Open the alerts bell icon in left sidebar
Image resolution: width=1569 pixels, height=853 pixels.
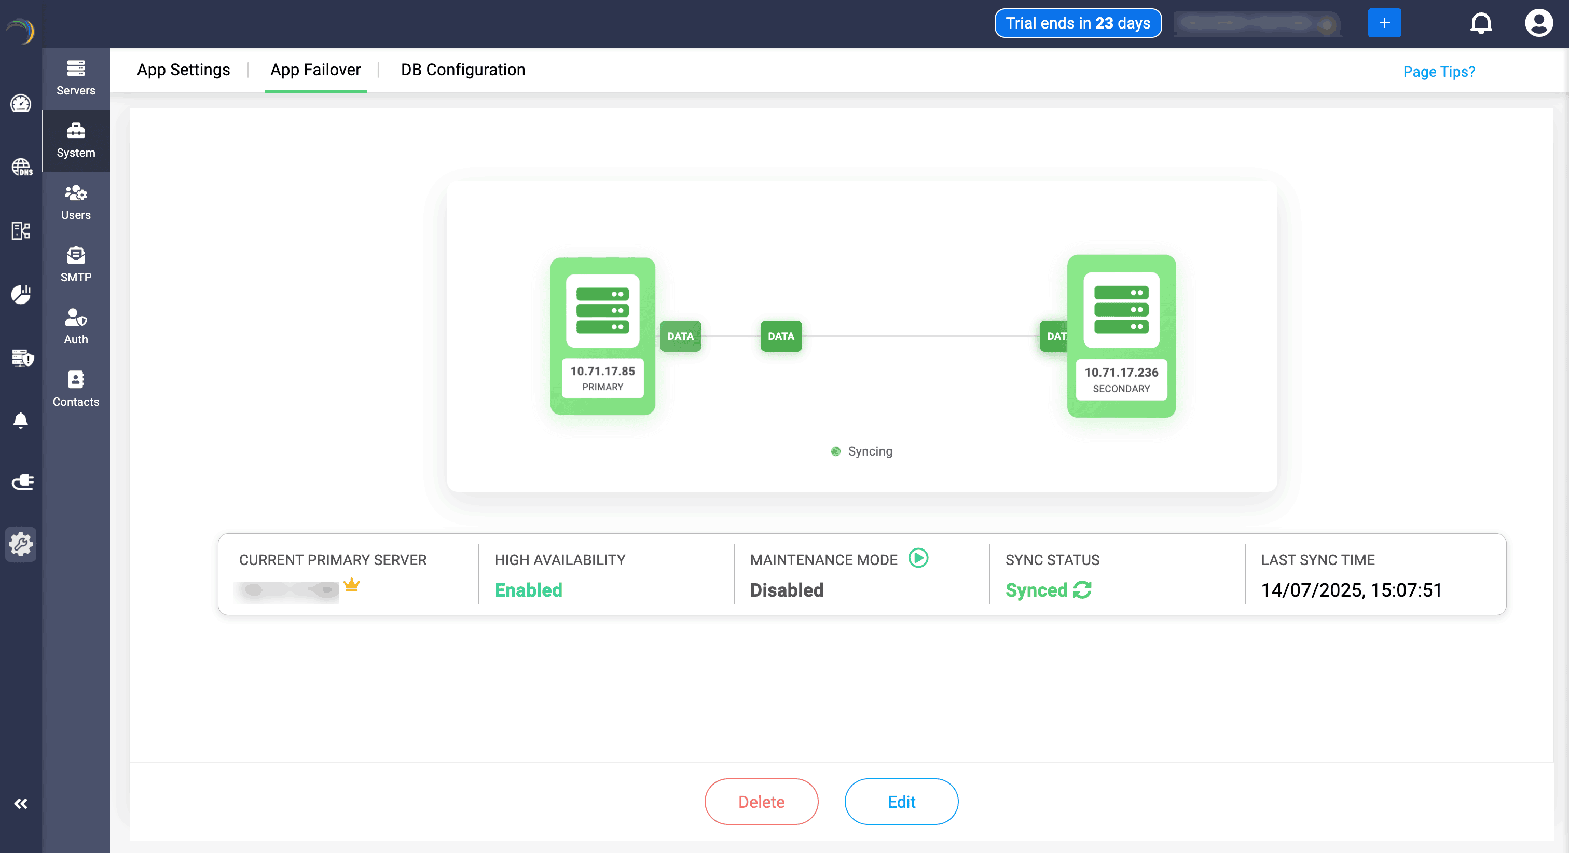coord(21,420)
